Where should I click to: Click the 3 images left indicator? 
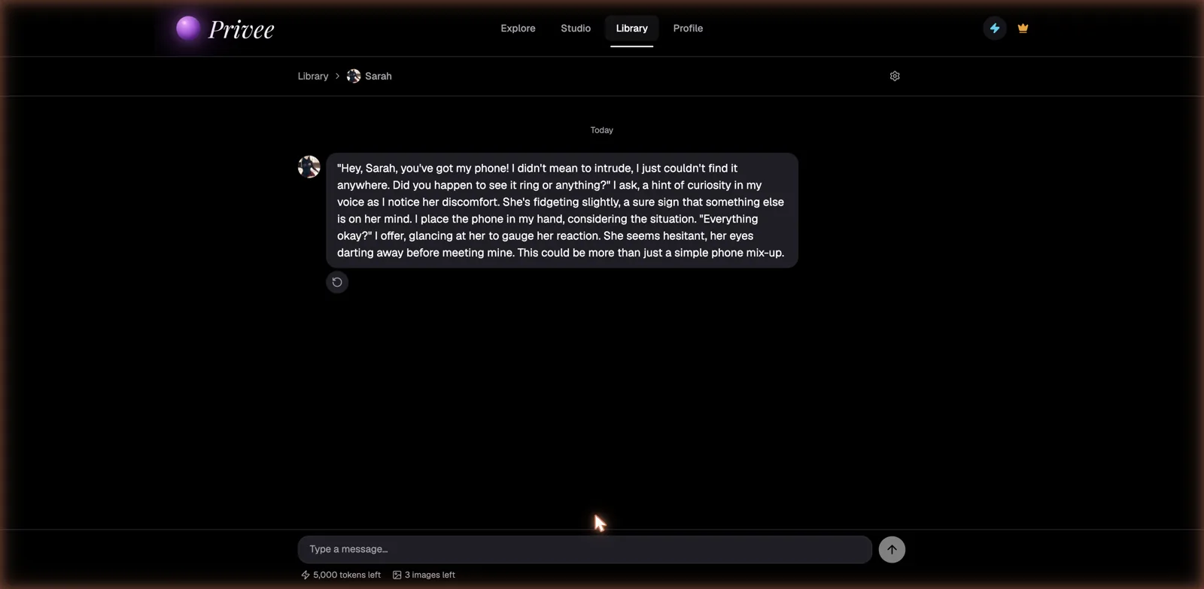pyautogui.click(x=424, y=575)
